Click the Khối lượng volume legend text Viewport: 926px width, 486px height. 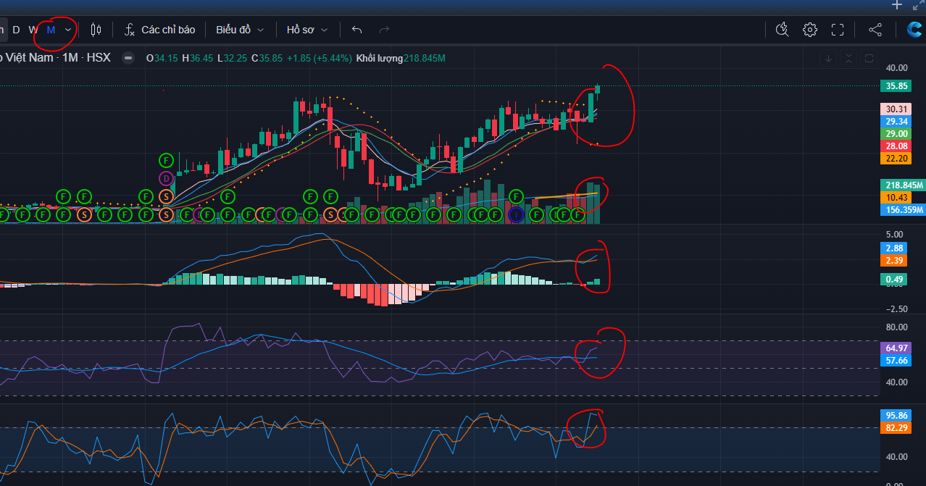[x=379, y=58]
